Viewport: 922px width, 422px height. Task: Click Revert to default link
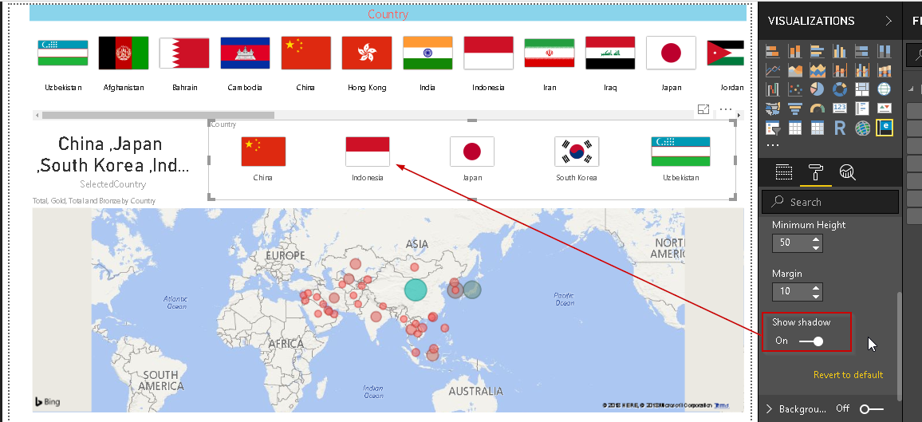[848, 375]
